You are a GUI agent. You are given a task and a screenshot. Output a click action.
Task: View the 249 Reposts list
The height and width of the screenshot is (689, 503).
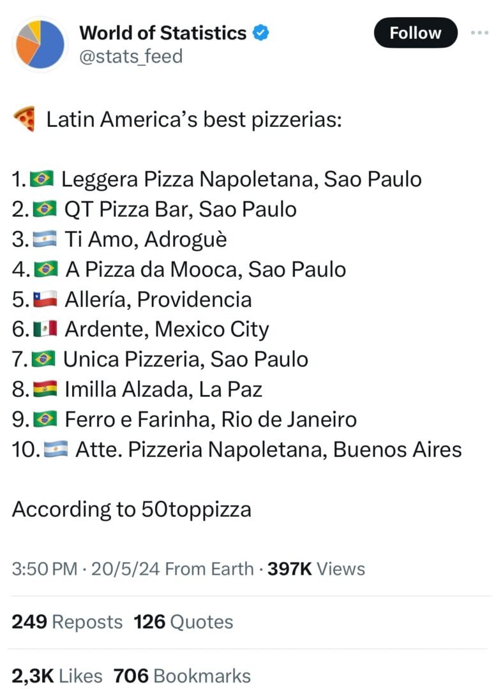coord(67,621)
